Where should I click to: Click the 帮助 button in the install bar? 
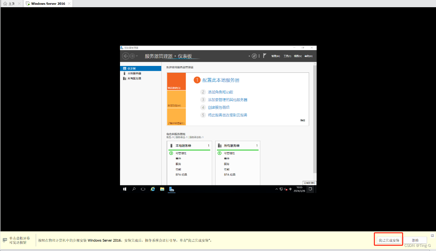(415, 240)
